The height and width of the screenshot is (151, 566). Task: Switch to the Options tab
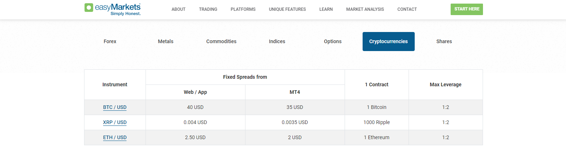(x=333, y=41)
